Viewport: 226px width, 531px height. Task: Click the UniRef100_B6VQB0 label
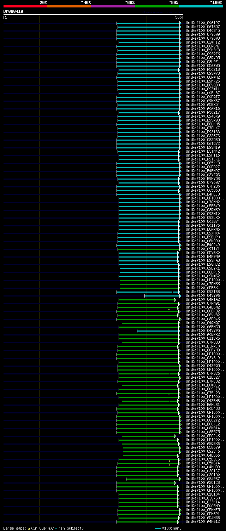[203, 85]
